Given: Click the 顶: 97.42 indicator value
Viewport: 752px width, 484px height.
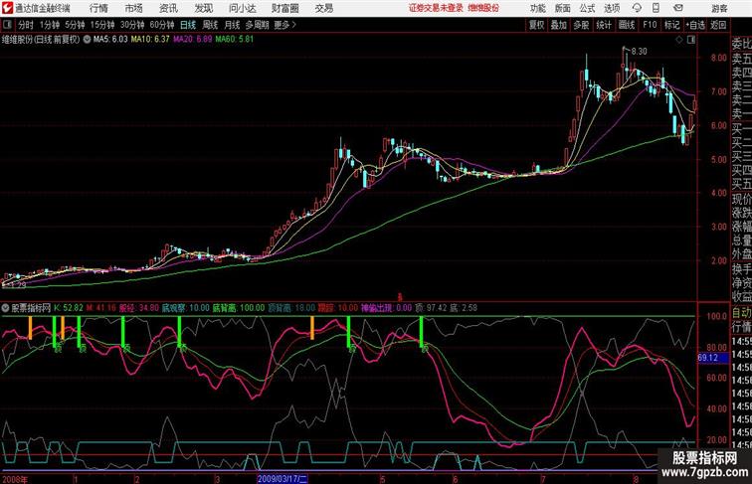Looking at the screenshot, I should (431, 308).
